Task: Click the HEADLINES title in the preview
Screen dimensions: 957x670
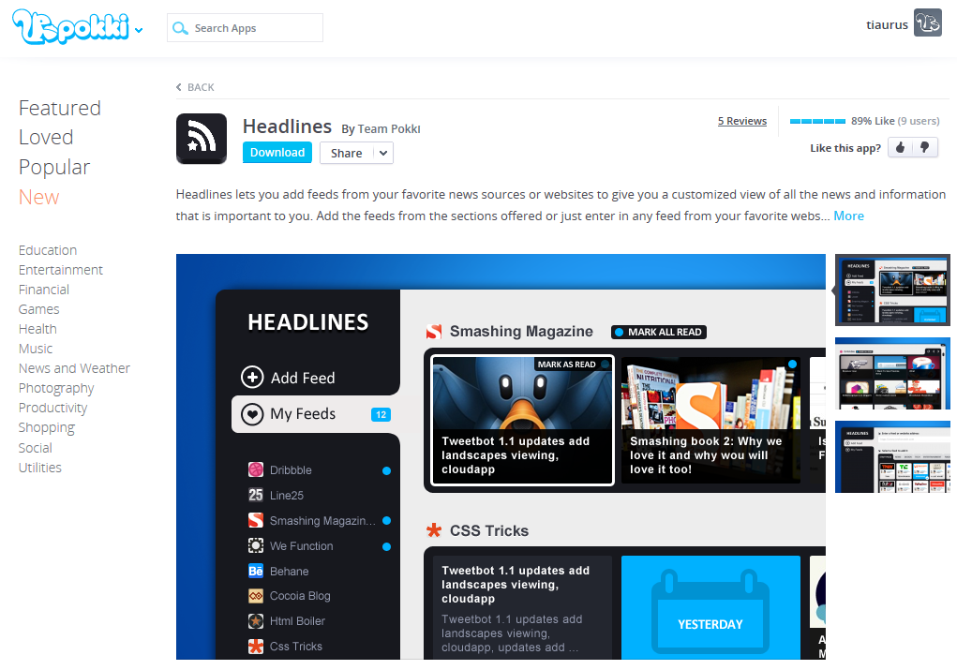Action: [308, 322]
